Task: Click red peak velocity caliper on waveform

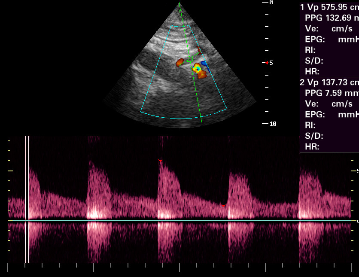Action: tap(160, 160)
